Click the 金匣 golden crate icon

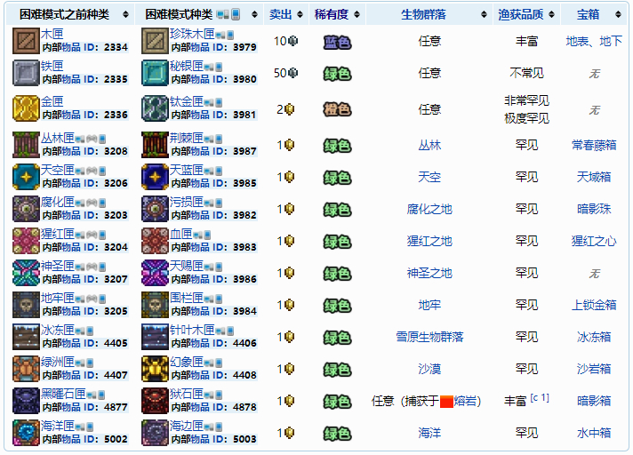click(x=26, y=108)
